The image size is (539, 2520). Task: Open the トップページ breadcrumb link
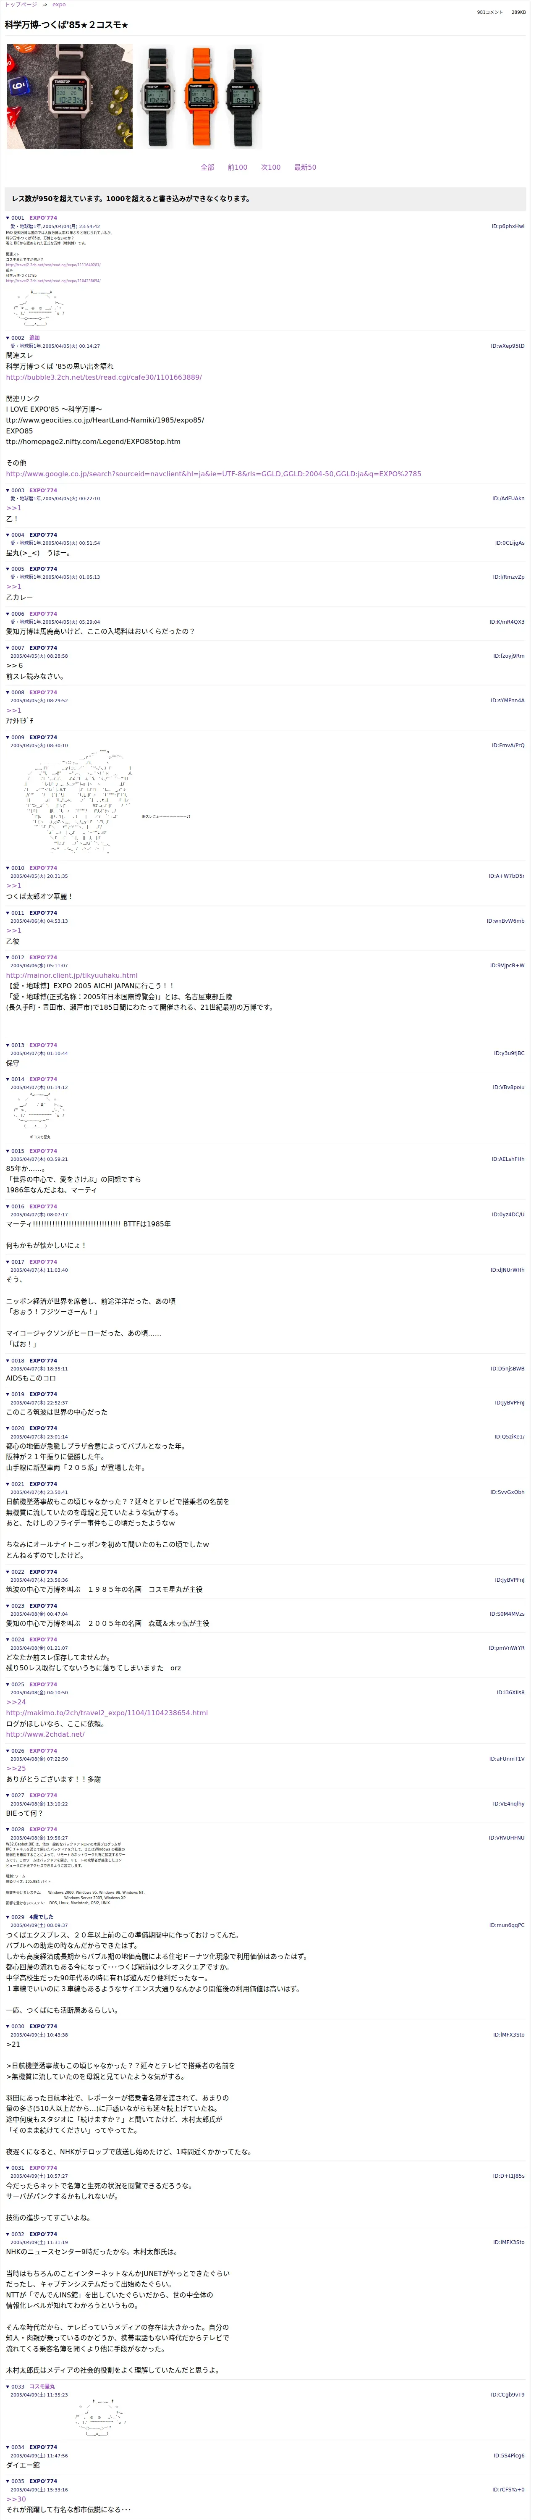[x=21, y=5]
